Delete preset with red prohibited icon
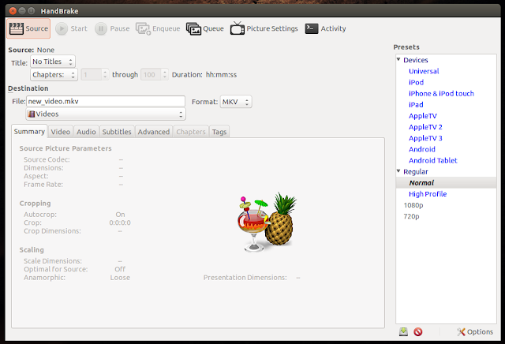Screen dimensions: 505x344 [417, 331]
